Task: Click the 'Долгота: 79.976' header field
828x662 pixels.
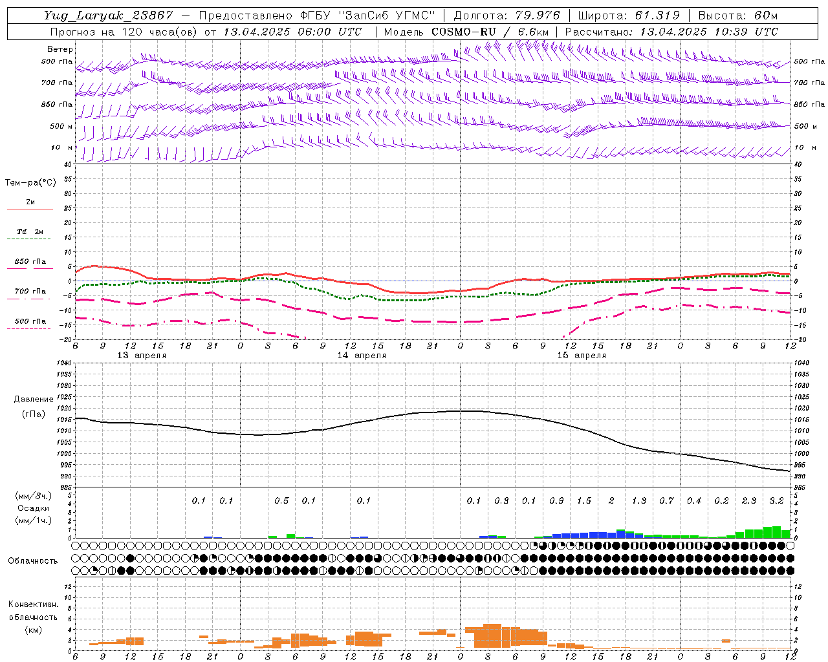Action: (507, 16)
